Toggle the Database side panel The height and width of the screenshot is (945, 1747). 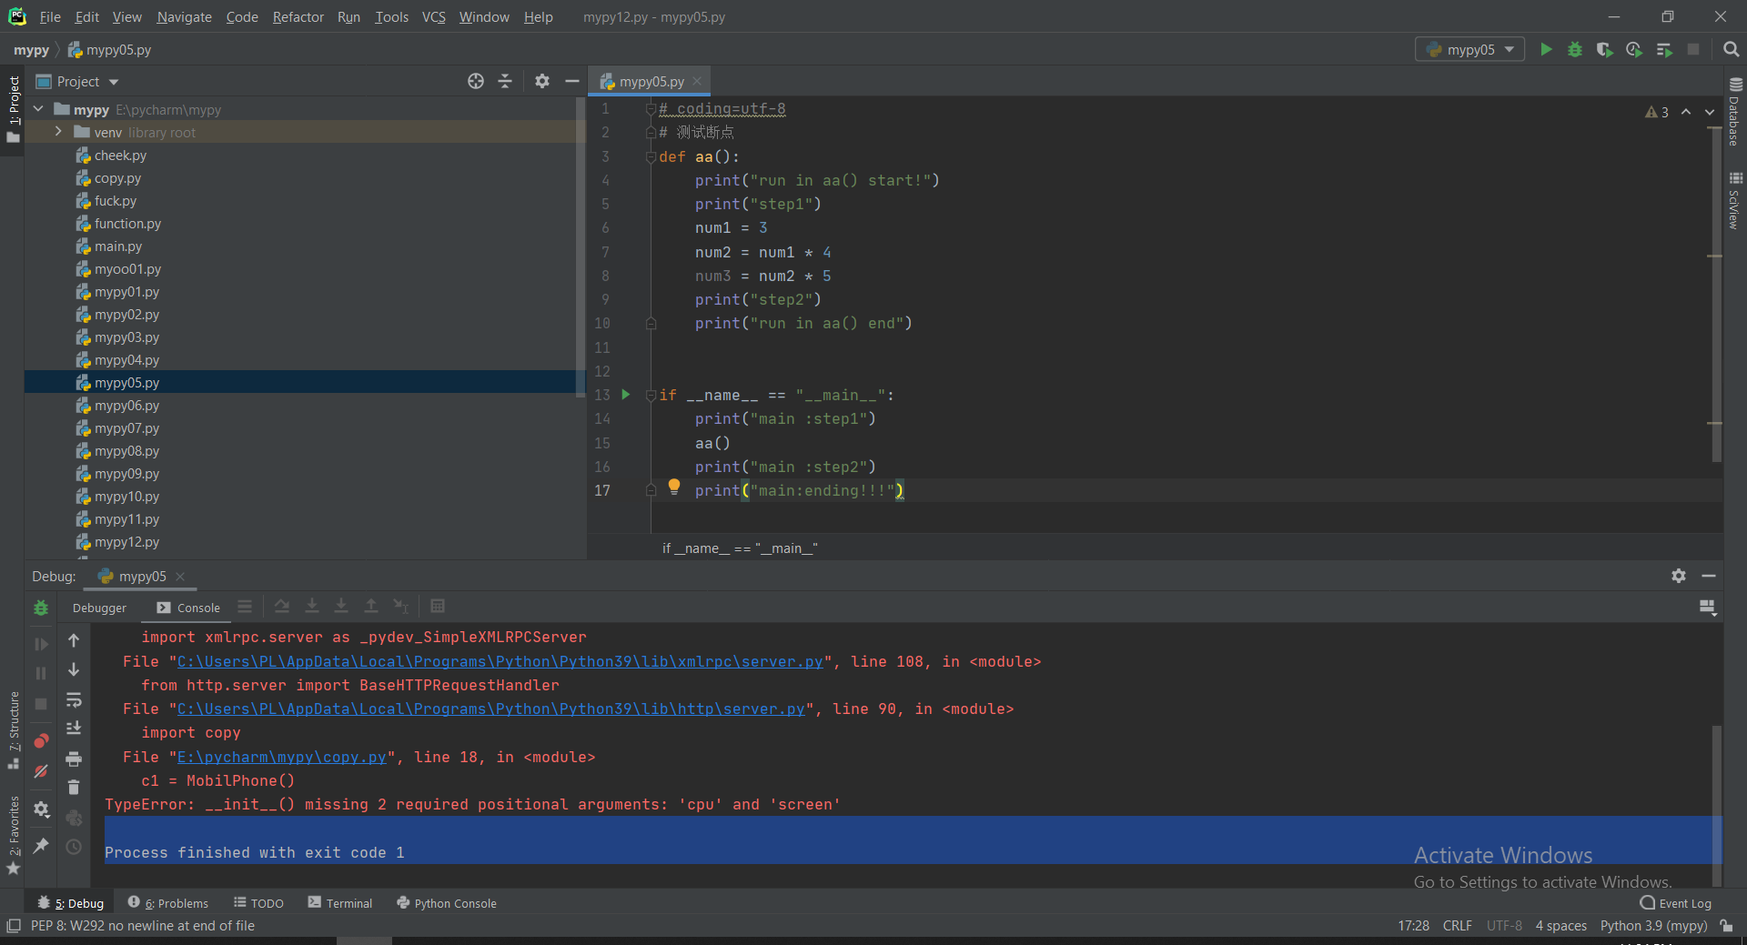pyautogui.click(x=1735, y=111)
